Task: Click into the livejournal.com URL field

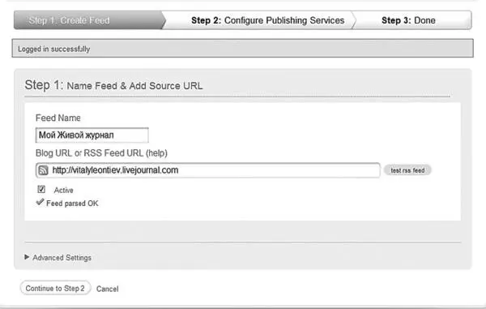Action: click(208, 170)
